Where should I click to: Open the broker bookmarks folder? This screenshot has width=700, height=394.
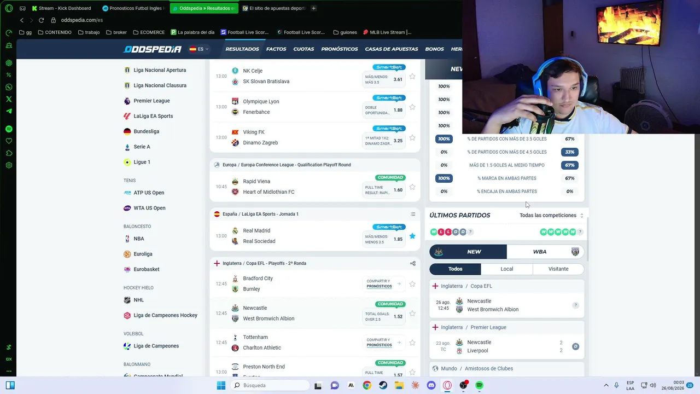116,32
